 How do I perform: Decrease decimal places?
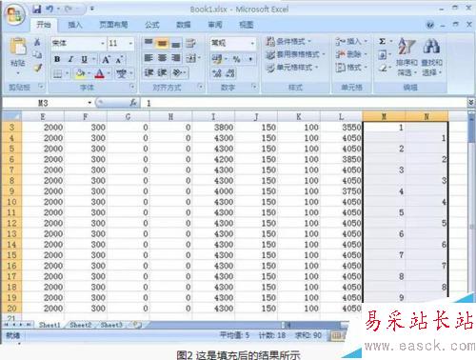[230, 73]
